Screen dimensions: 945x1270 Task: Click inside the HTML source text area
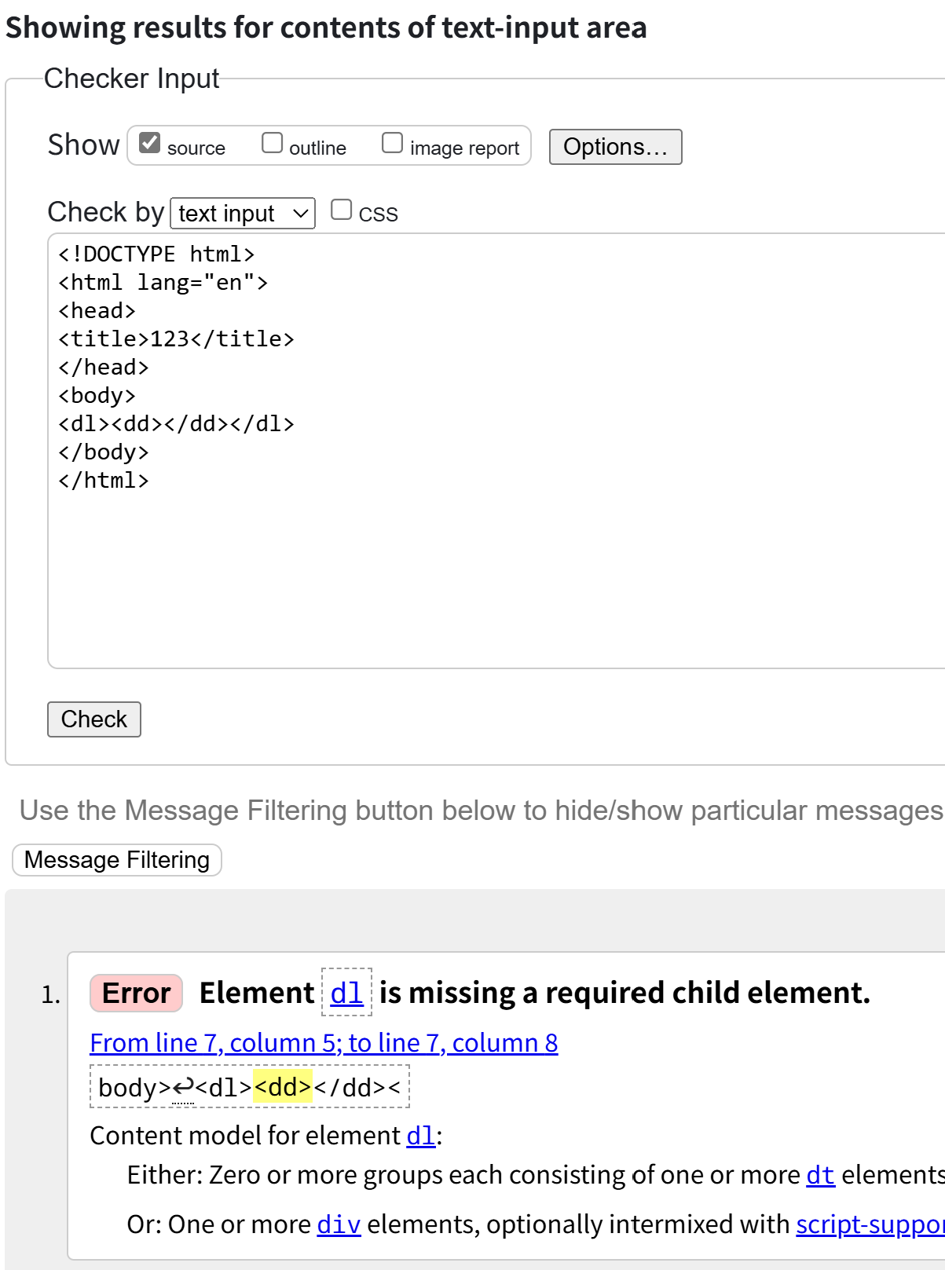[x=495, y=550]
